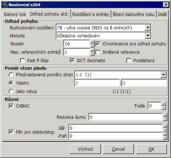Increase Trellis value with up arrow
The height and width of the screenshot is (158, 171).
pyautogui.click(x=164, y=104)
